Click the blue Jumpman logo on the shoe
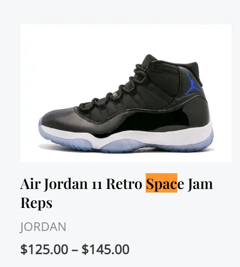Image resolution: width=240 pixels, height=267 pixels. [x=193, y=84]
